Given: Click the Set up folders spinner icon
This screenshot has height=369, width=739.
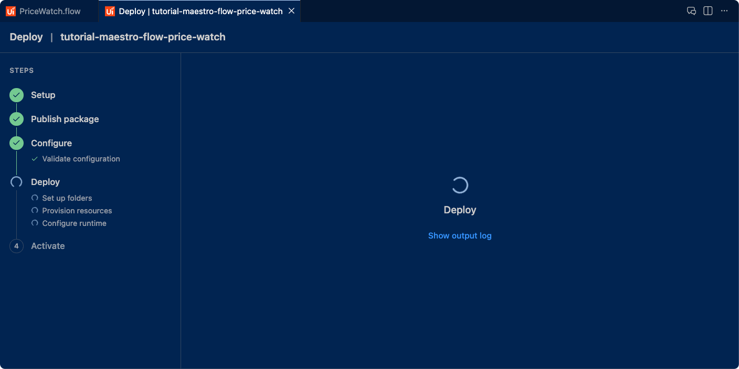Looking at the screenshot, I should tap(35, 198).
